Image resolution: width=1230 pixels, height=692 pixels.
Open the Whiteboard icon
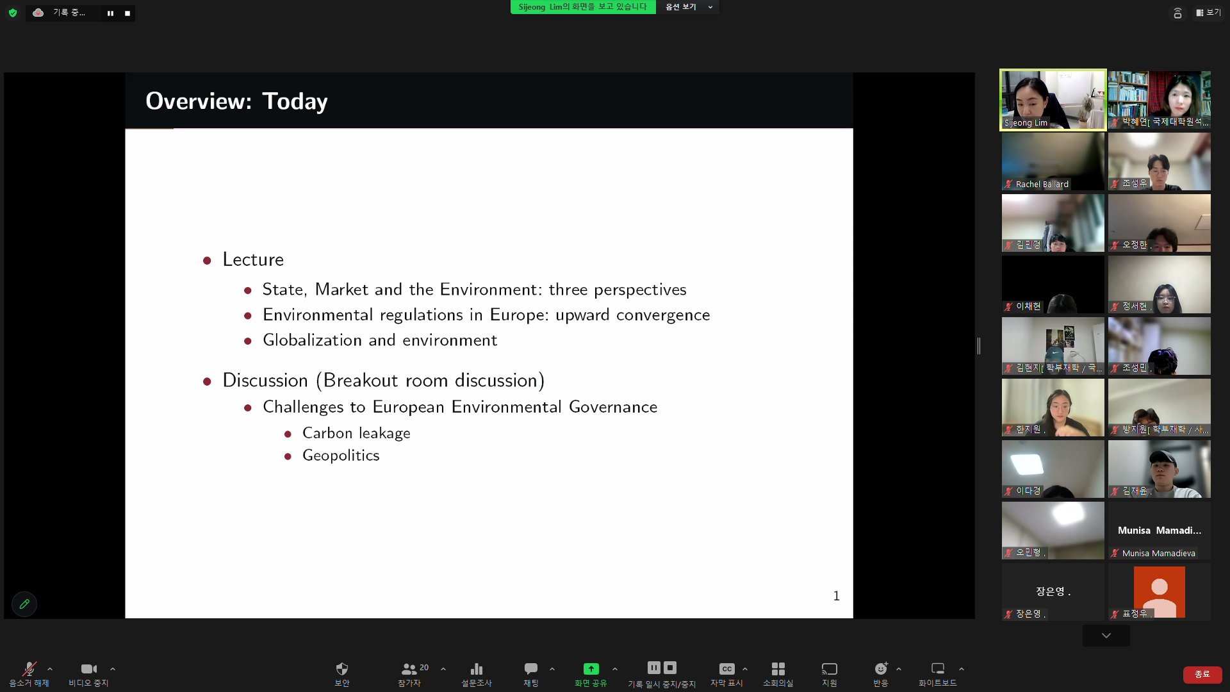pos(937,670)
